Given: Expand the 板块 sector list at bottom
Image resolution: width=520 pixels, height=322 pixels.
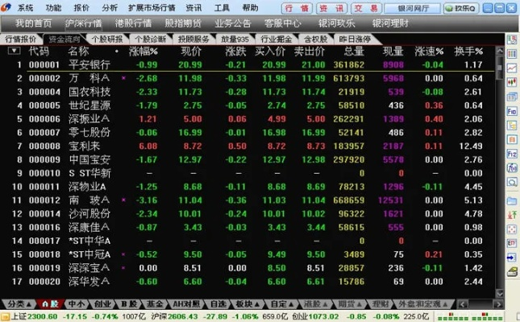Looking at the screenshot, I should coord(248,303).
